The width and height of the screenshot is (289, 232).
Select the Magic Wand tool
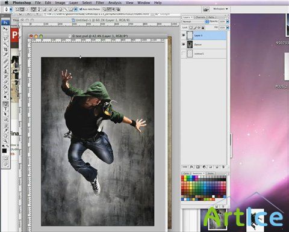tap(5, 44)
